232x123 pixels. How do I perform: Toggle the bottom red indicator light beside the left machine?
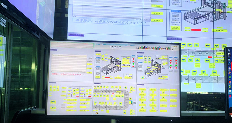[x=133, y=66]
